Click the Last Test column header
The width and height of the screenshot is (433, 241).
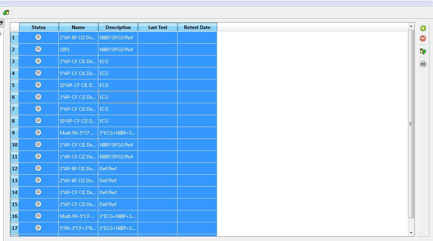(x=158, y=27)
